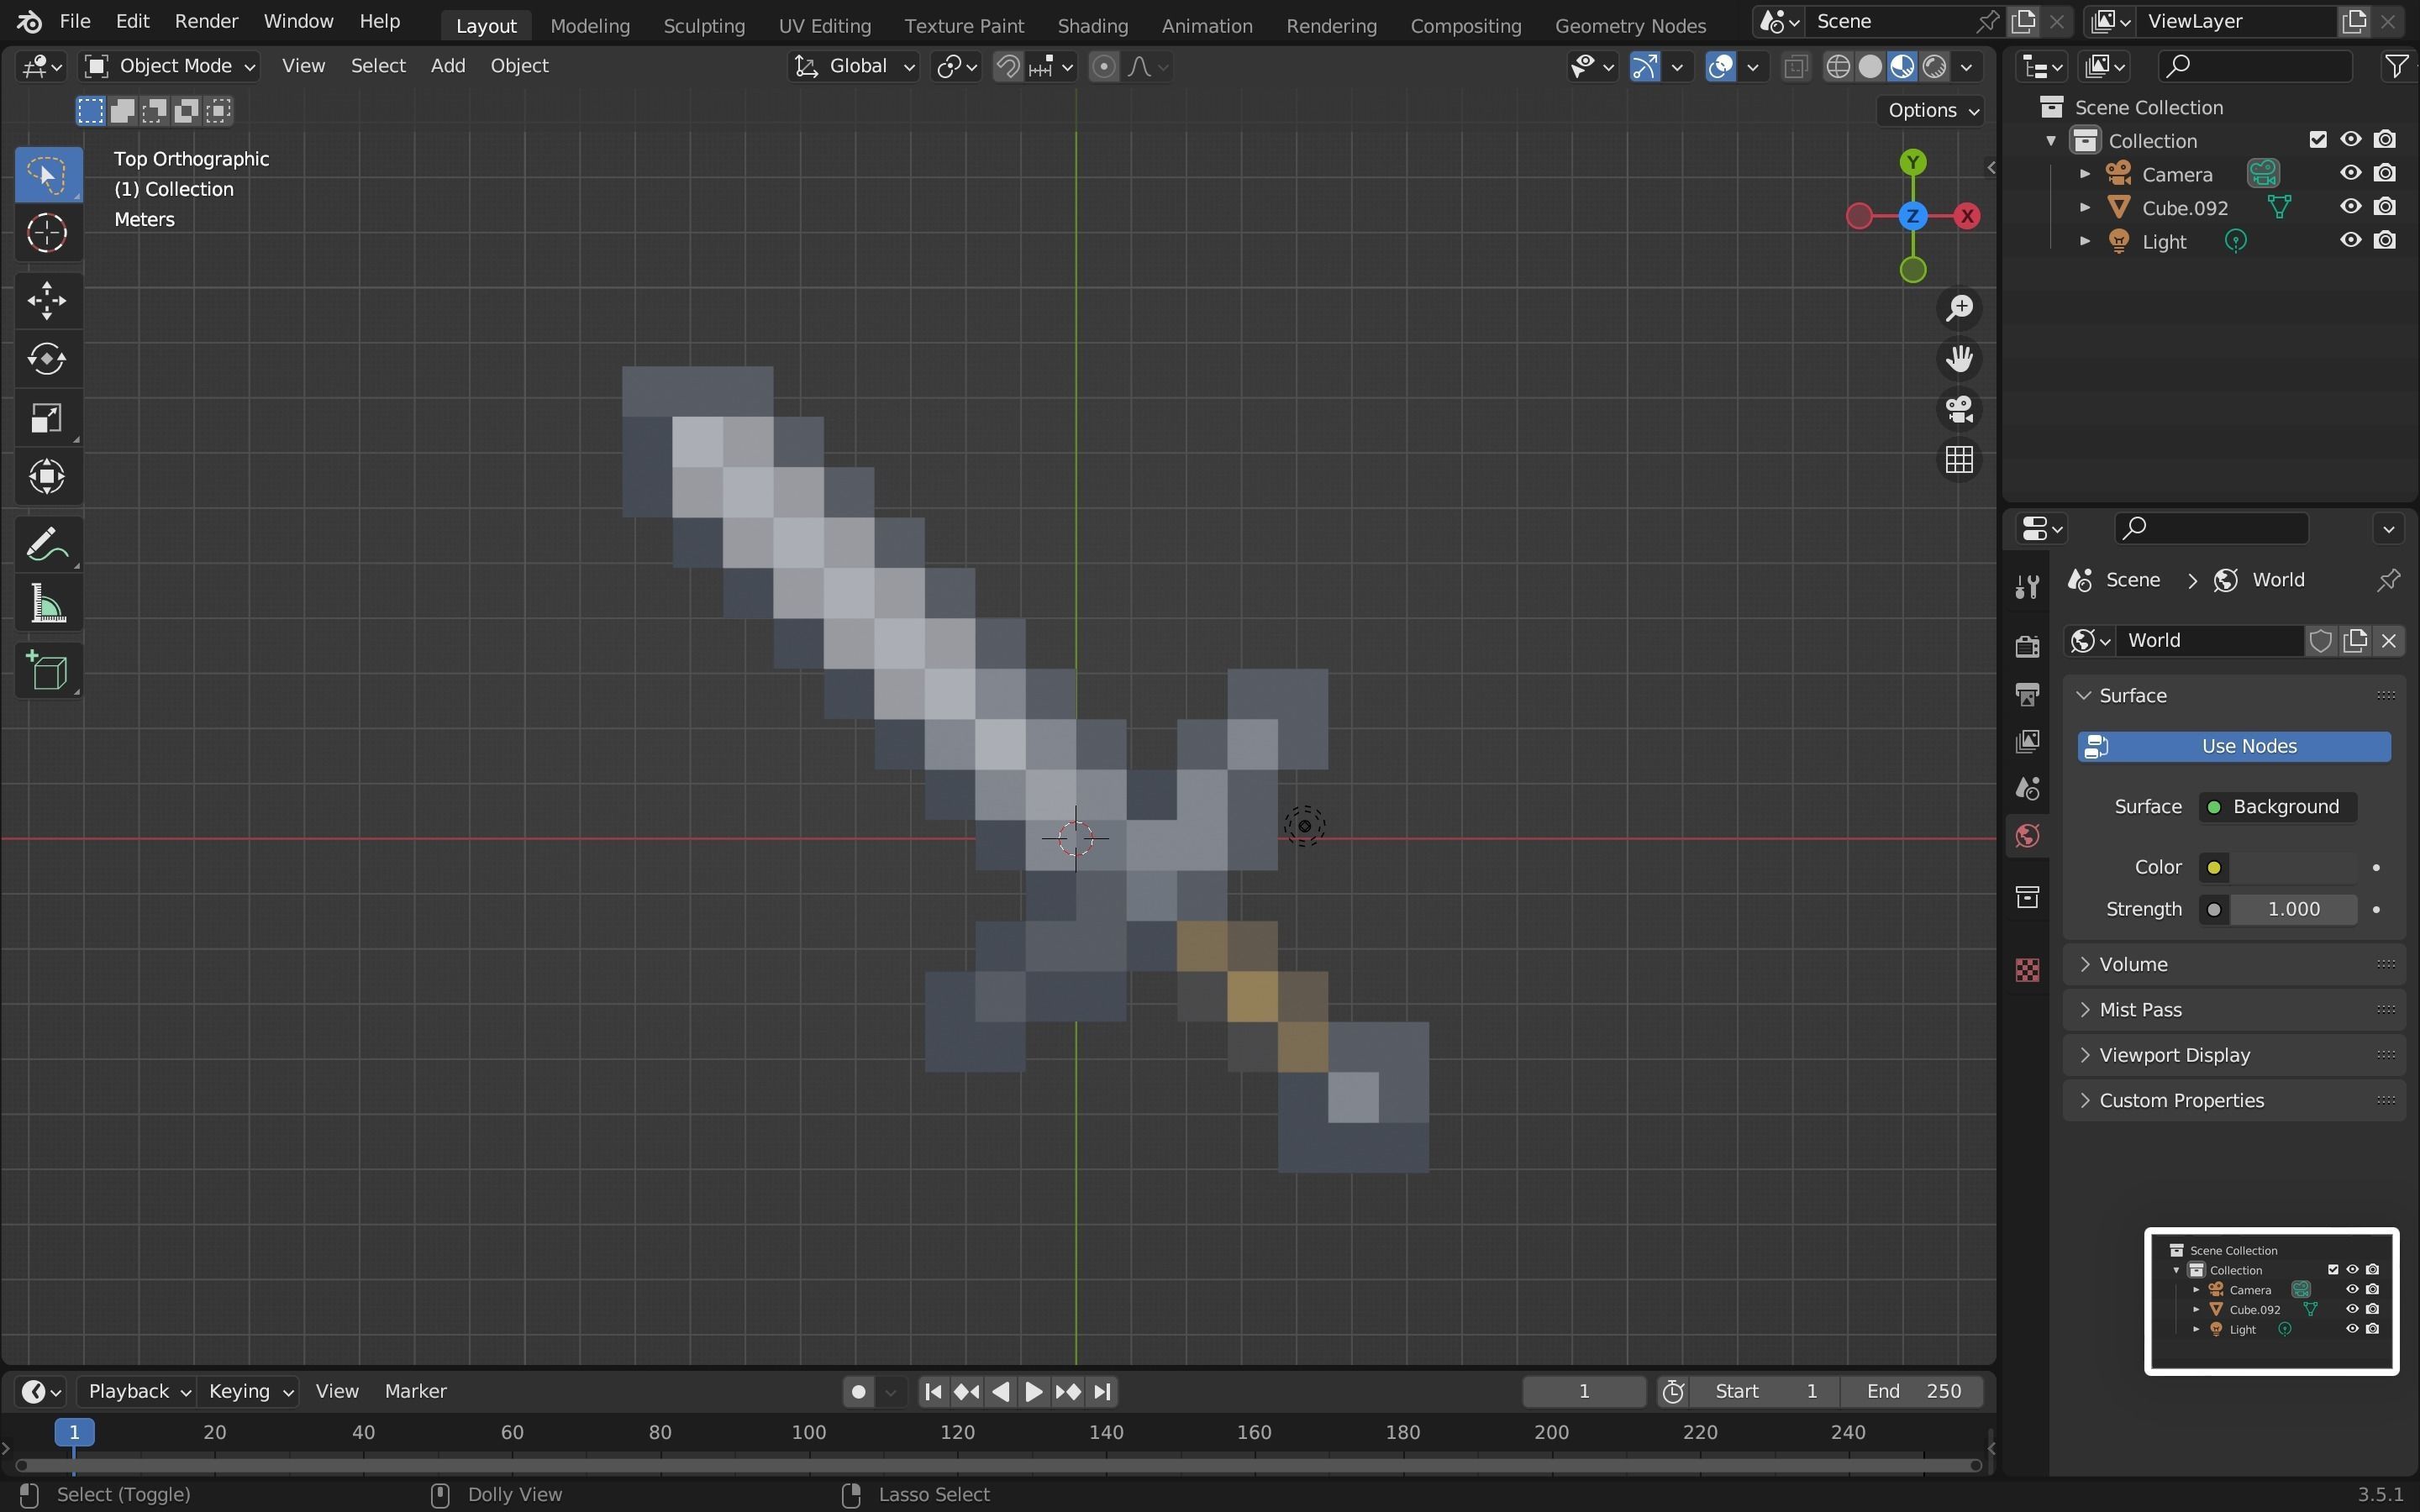Click the Background surface shader button
Screen dimensions: 2420x1512
[x=2277, y=807]
